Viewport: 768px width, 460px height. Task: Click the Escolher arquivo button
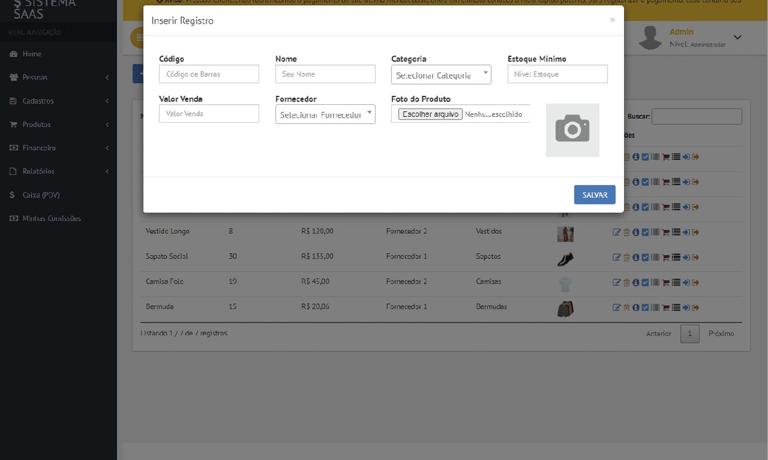tap(430, 114)
